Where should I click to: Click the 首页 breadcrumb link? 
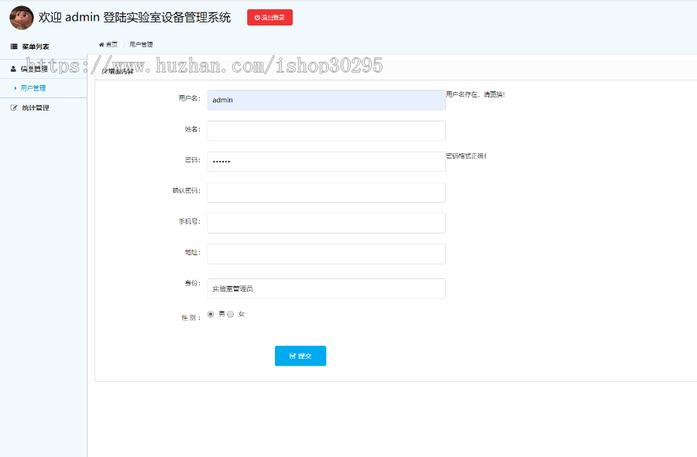(x=111, y=44)
